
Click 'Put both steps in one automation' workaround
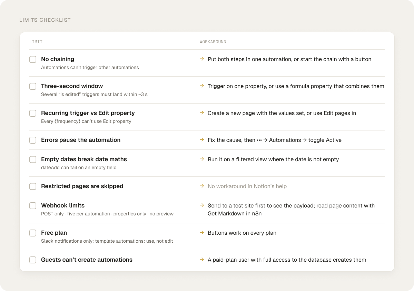click(289, 59)
